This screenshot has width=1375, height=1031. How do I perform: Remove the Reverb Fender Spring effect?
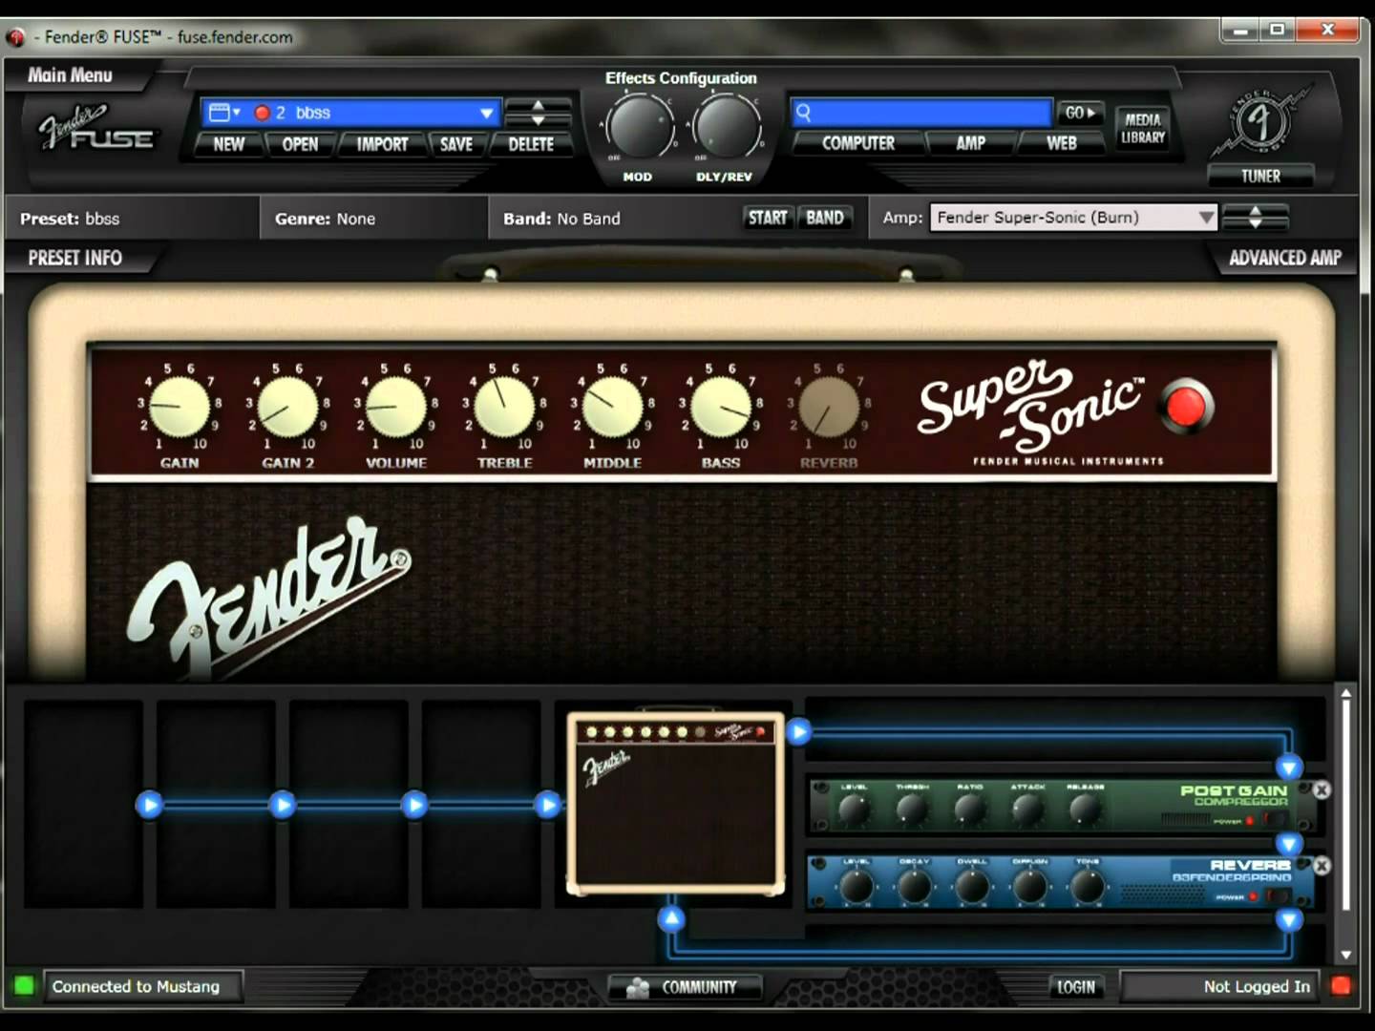1322,865
